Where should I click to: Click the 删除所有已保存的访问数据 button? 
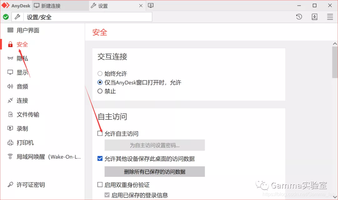click(155, 172)
